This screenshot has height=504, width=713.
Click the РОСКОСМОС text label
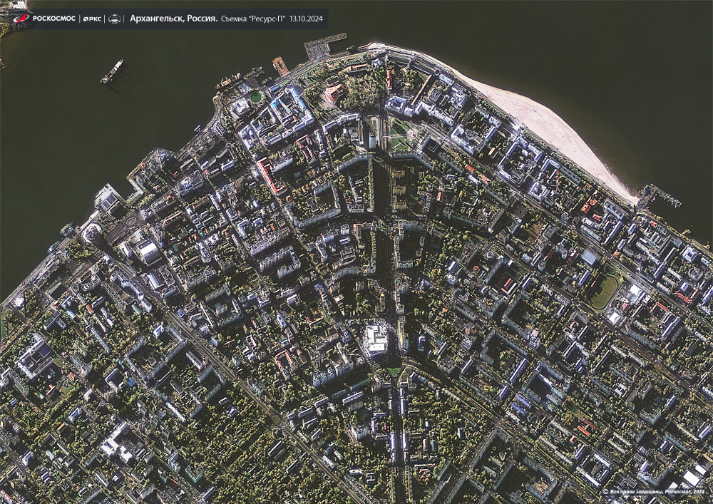(x=54, y=19)
